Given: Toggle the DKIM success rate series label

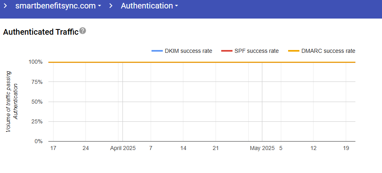Looking at the screenshot, I should (x=188, y=51).
